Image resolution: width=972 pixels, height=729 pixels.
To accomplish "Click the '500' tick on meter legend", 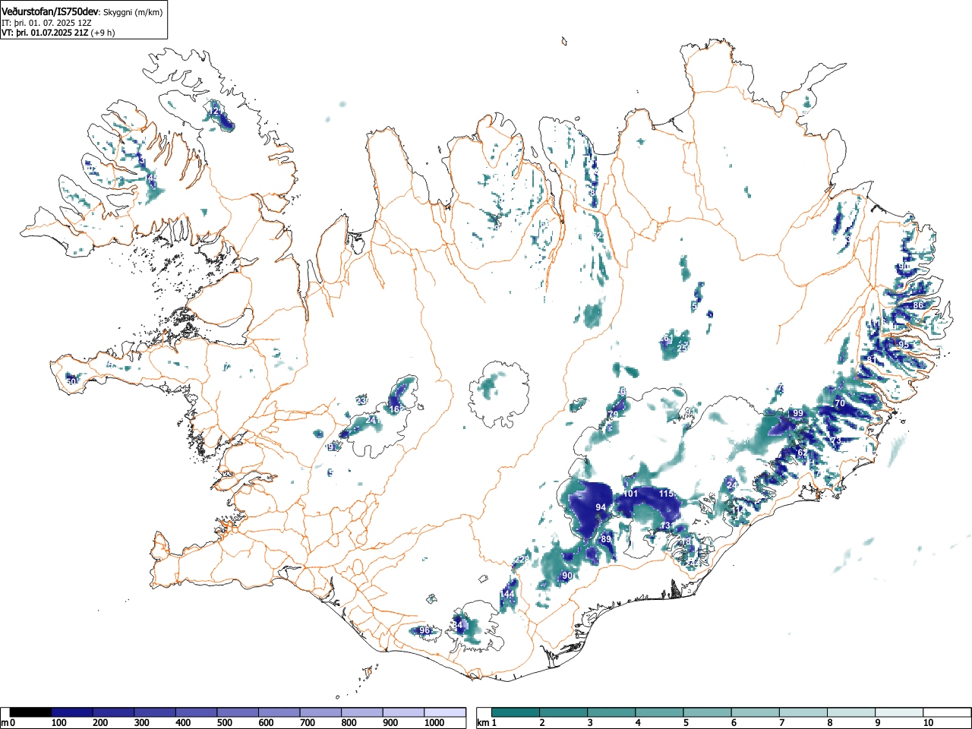I will [x=225, y=723].
